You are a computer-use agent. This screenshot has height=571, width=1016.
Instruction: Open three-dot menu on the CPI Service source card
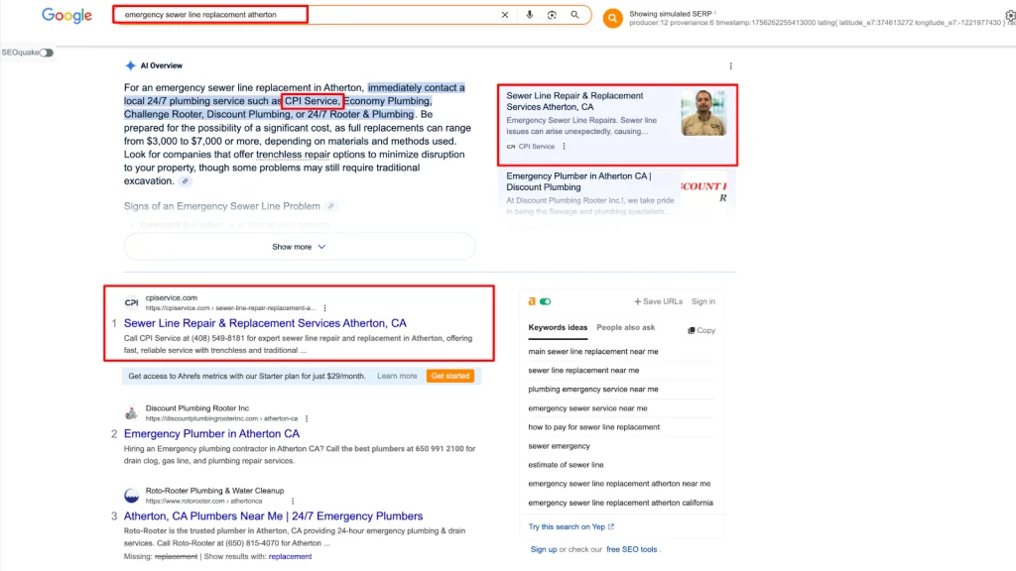[565, 147]
